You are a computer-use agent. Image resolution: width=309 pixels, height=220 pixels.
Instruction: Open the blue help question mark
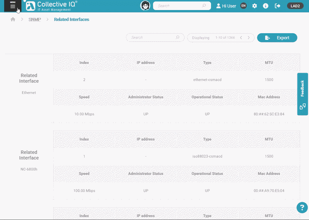(302, 208)
